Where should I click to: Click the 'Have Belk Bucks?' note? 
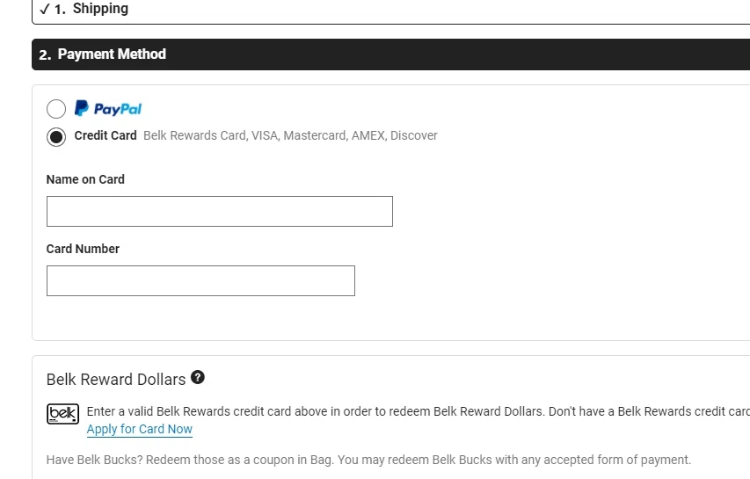tap(368, 460)
